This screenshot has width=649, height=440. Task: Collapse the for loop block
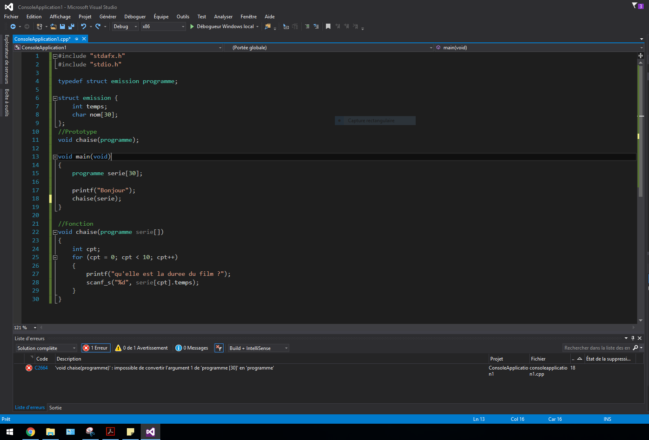55,257
